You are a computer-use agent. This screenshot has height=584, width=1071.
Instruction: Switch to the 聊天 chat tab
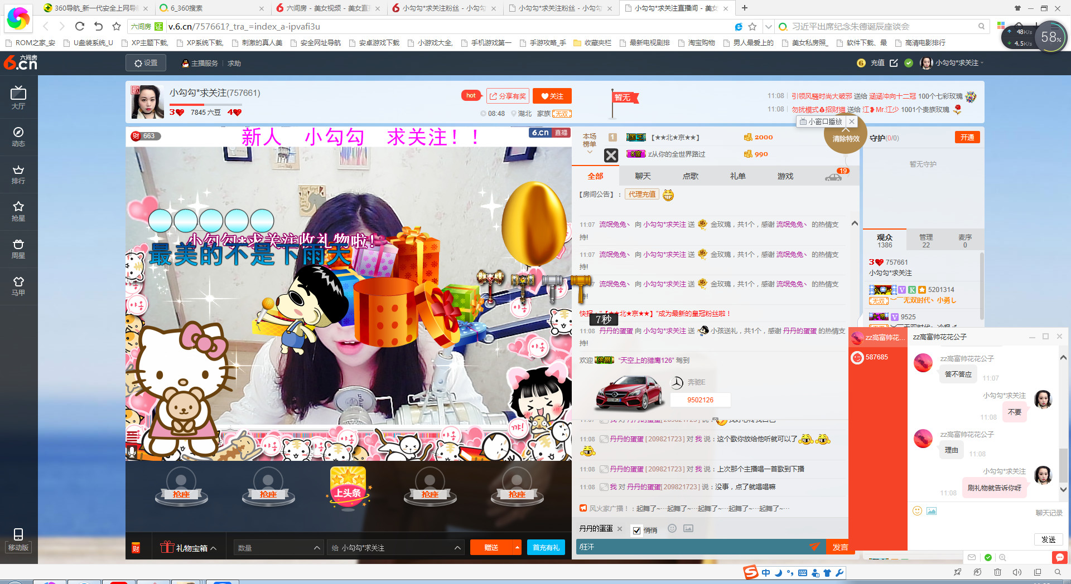(x=643, y=176)
